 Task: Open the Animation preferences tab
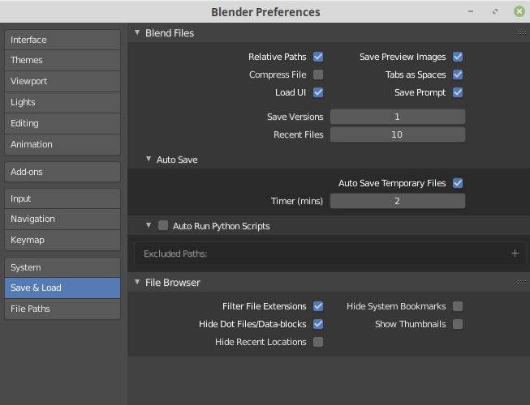pyautogui.click(x=62, y=144)
